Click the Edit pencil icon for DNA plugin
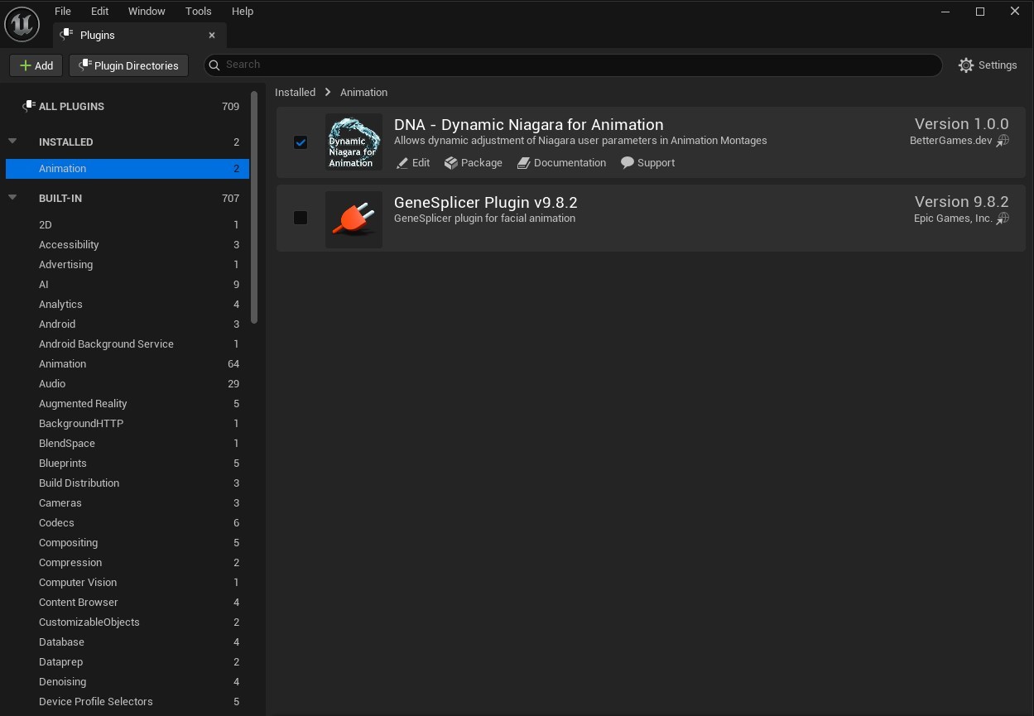This screenshot has width=1034, height=716. 402,162
